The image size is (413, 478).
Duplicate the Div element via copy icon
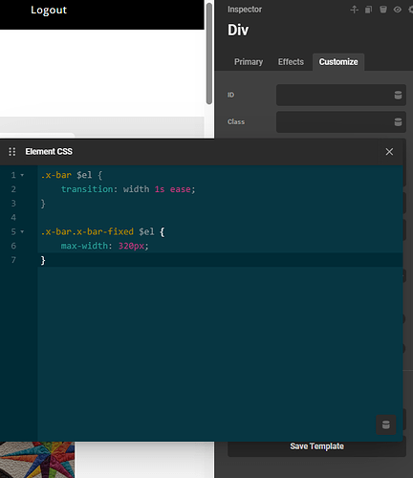[x=368, y=10]
